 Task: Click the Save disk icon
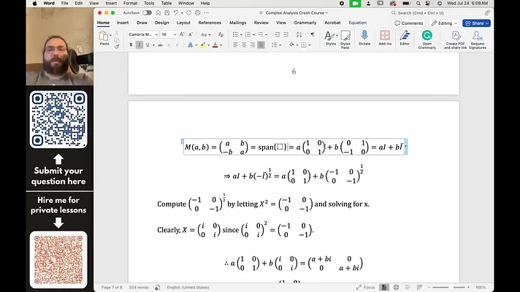167,13
